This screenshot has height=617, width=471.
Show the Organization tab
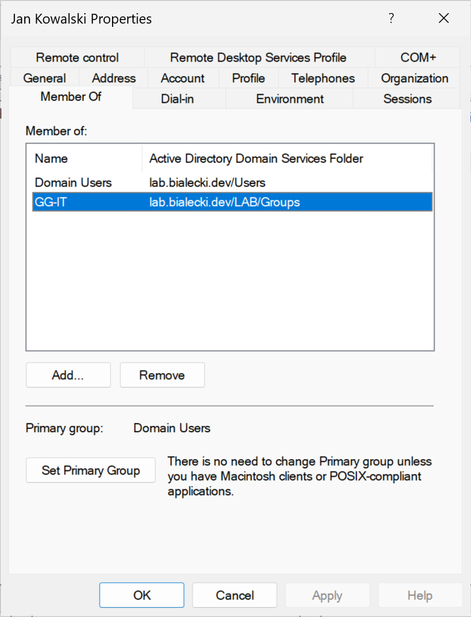point(415,78)
